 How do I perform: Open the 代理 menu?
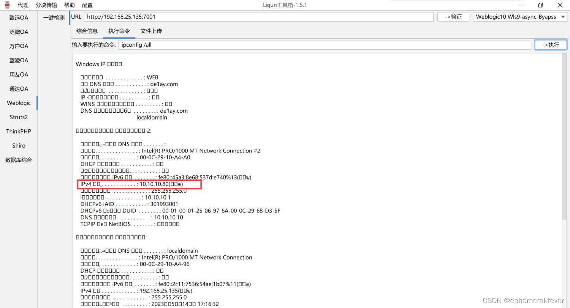[x=23, y=5]
